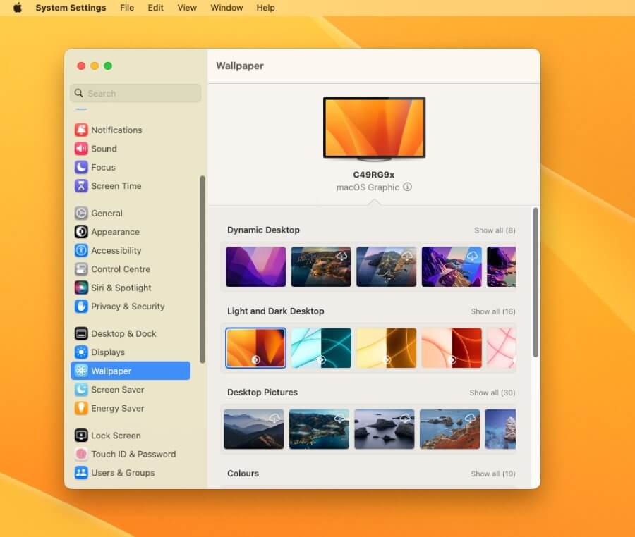Open the Window menu

226,8
